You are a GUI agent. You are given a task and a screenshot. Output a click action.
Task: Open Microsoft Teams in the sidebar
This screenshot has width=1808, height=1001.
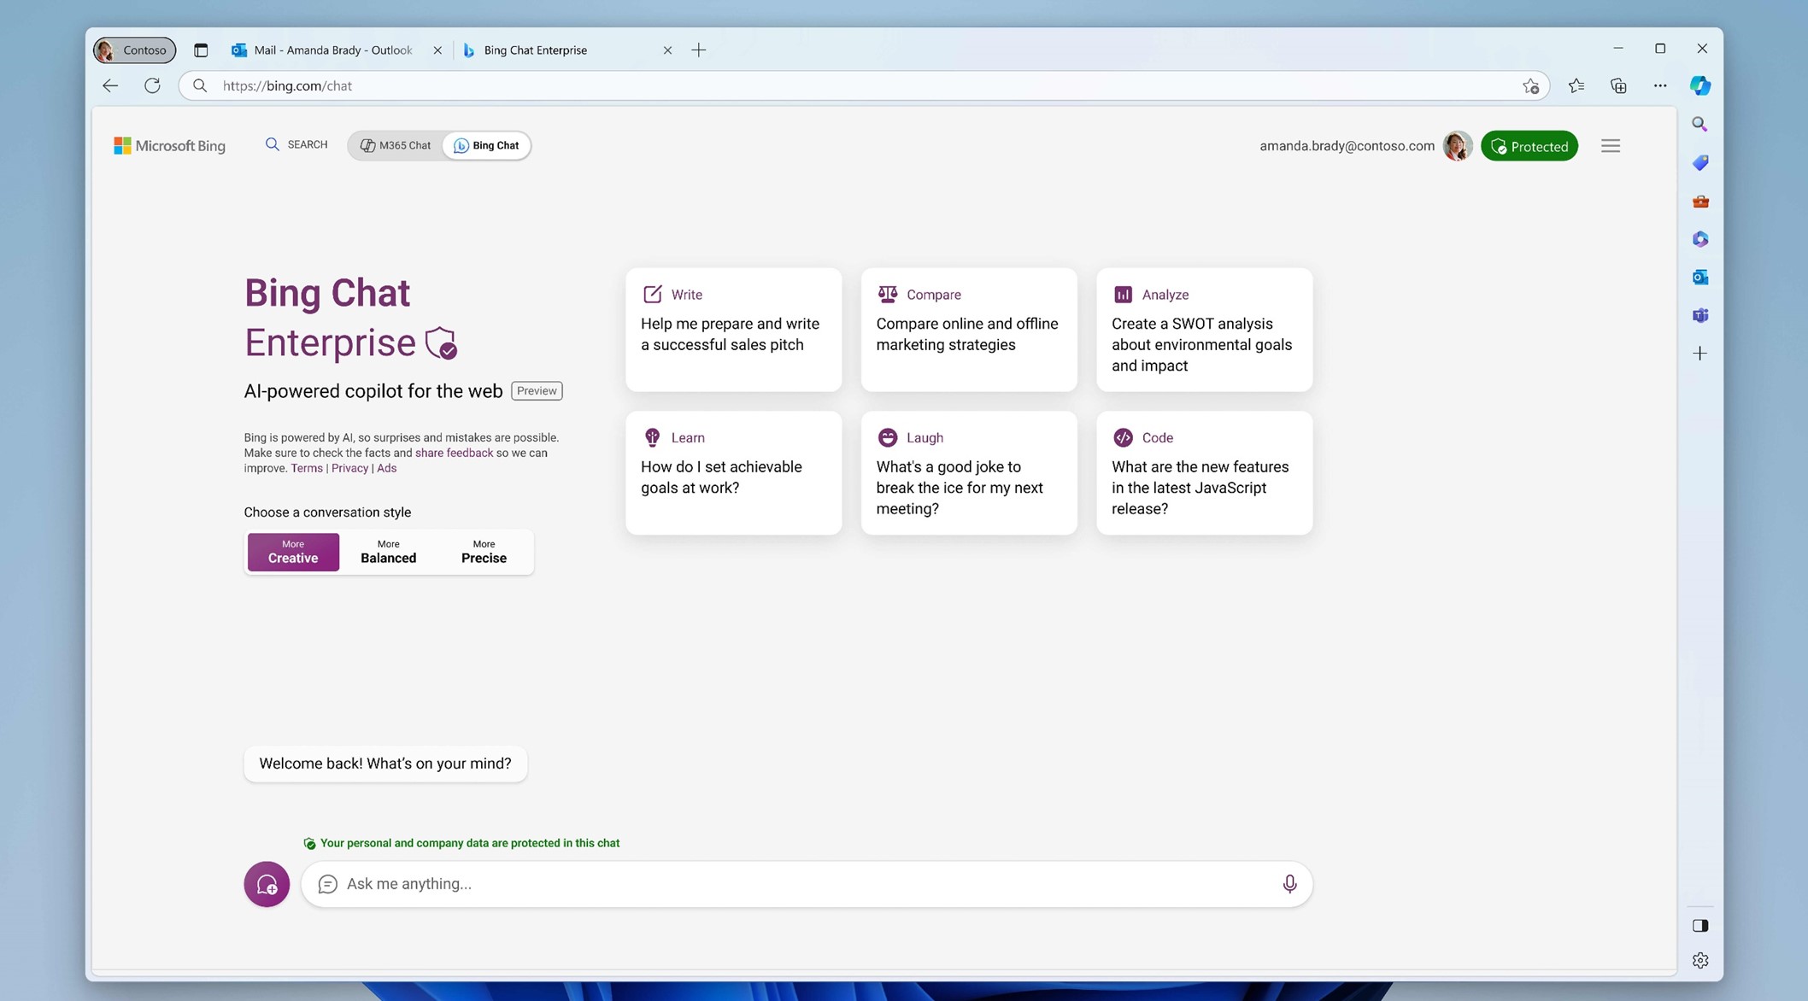pyautogui.click(x=1699, y=314)
